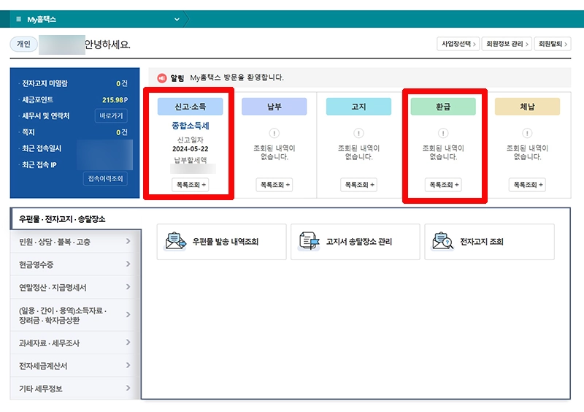Expand the 전자세금계산서 menu chevron

[128, 365]
